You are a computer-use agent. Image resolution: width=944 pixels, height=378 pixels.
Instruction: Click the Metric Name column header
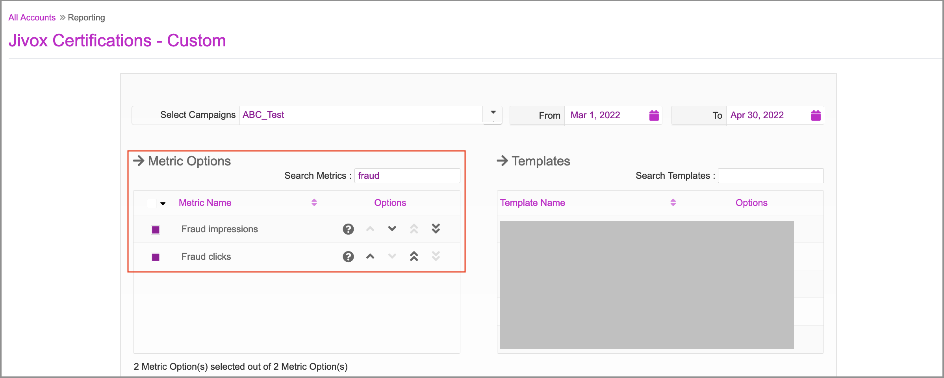click(205, 203)
